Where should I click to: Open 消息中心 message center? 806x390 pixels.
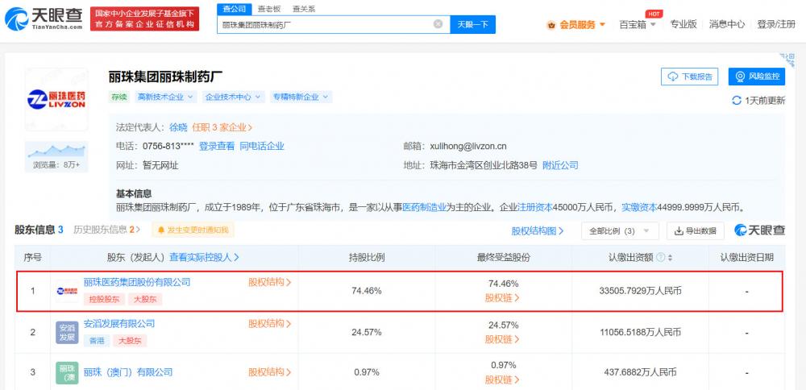(727, 24)
